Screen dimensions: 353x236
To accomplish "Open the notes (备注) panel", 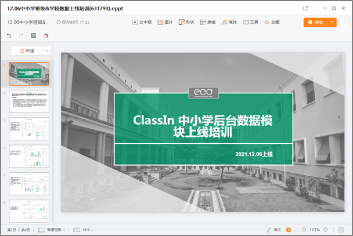I will tap(274, 230).
